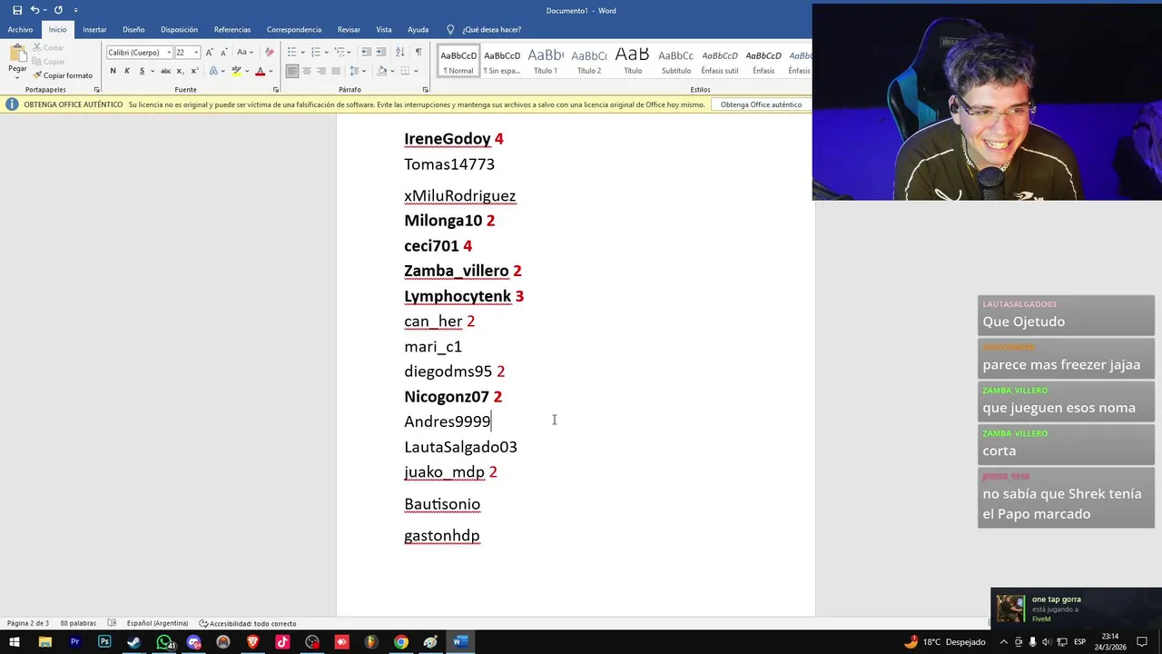Apply the Título 1 style
The image size is (1162, 654).
546,61
